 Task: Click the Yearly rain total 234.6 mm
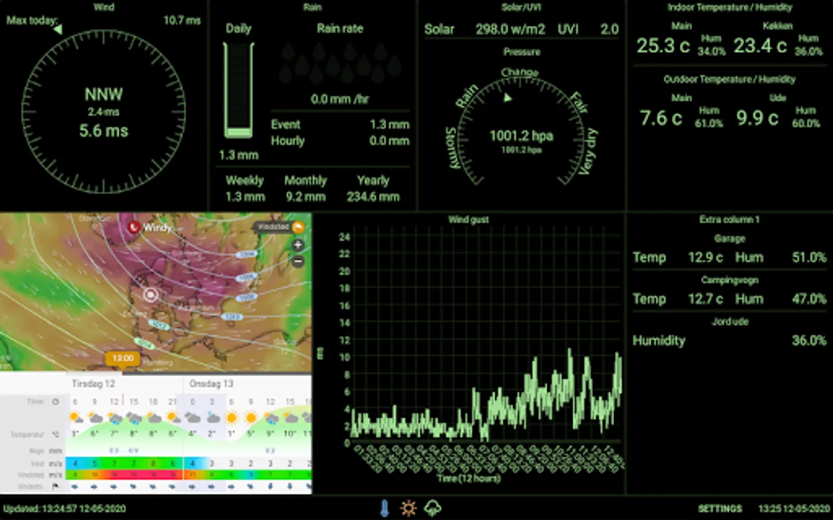tap(373, 196)
